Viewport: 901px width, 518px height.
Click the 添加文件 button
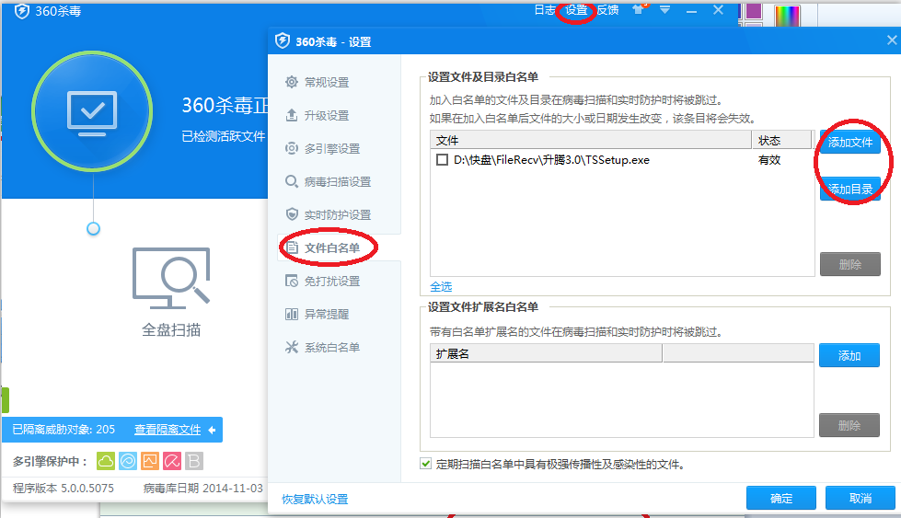tap(849, 142)
